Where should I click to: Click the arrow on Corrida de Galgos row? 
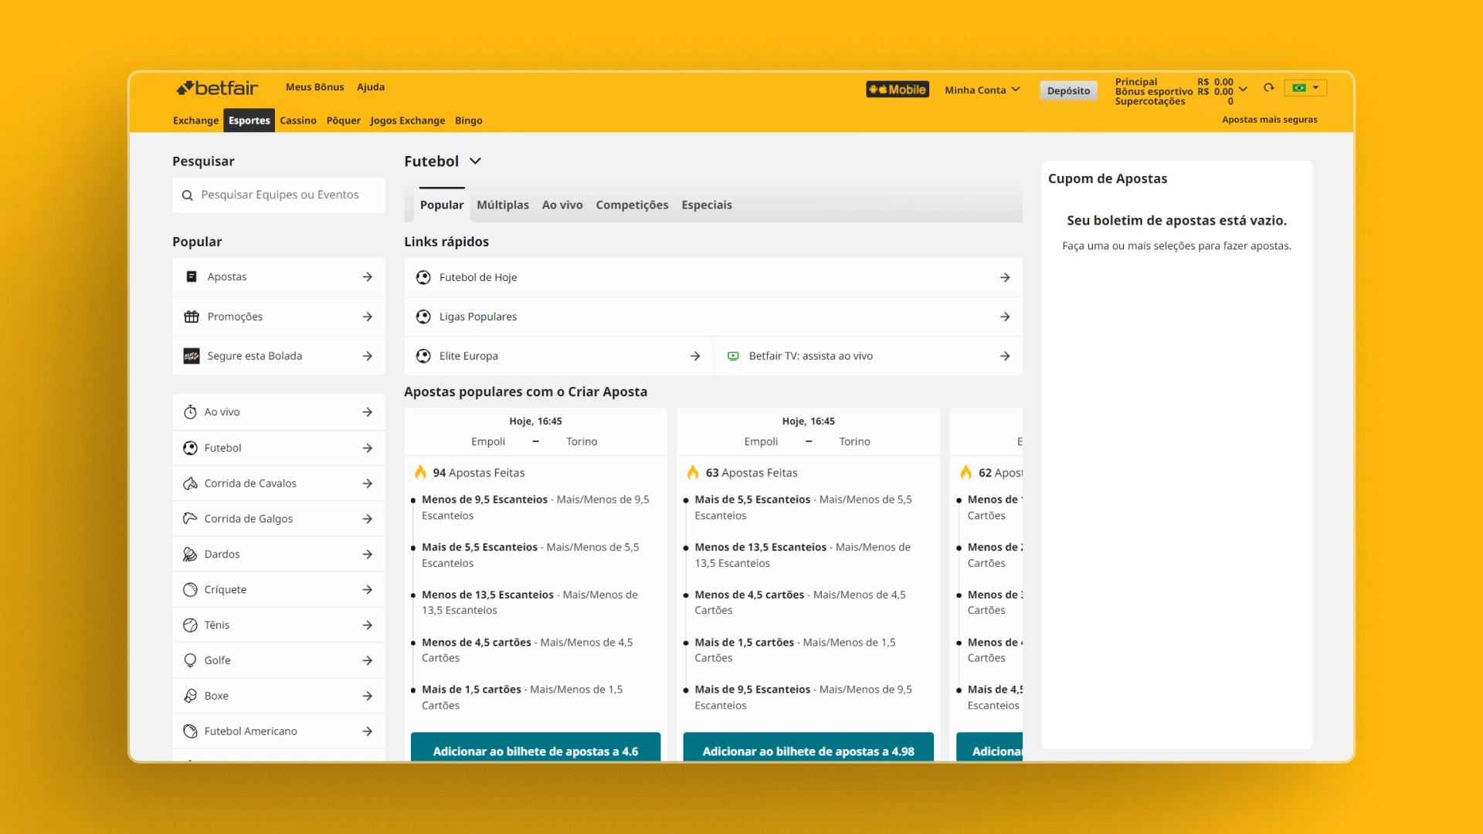[368, 519]
